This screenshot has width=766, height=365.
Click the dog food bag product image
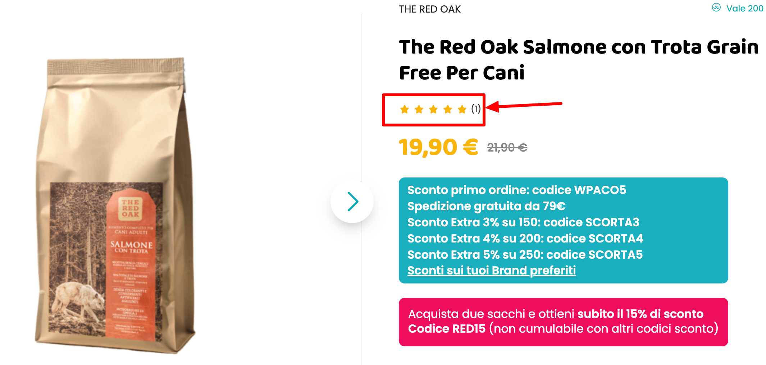coord(115,205)
